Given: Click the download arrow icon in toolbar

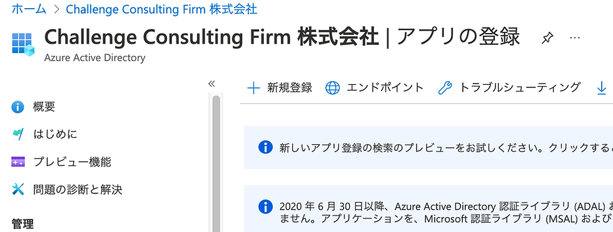Looking at the screenshot, I should [x=602, y=88].
